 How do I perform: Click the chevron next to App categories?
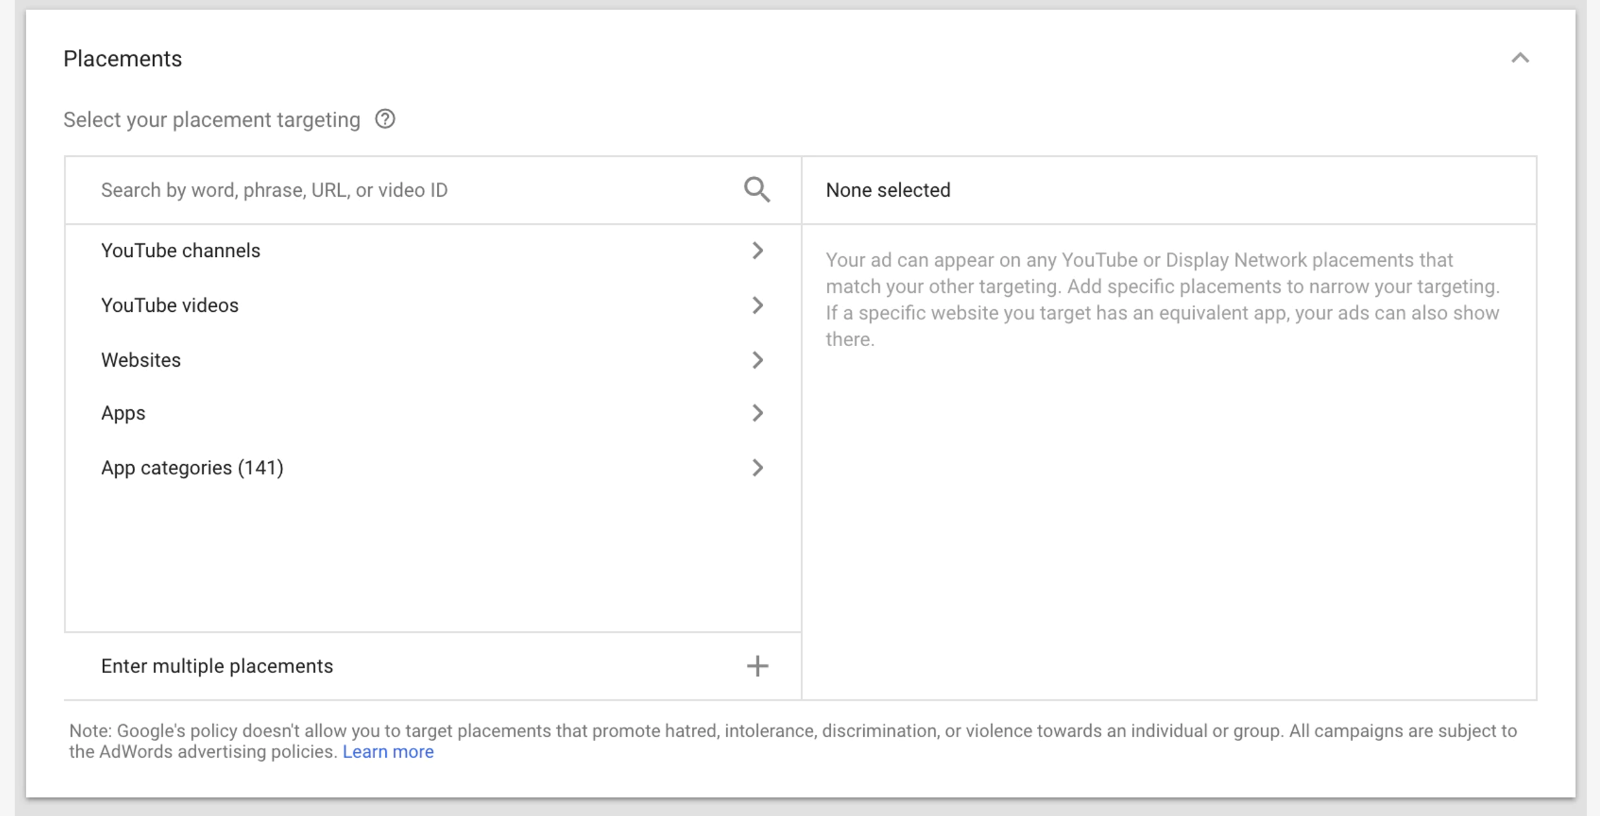tap(757, 467)
